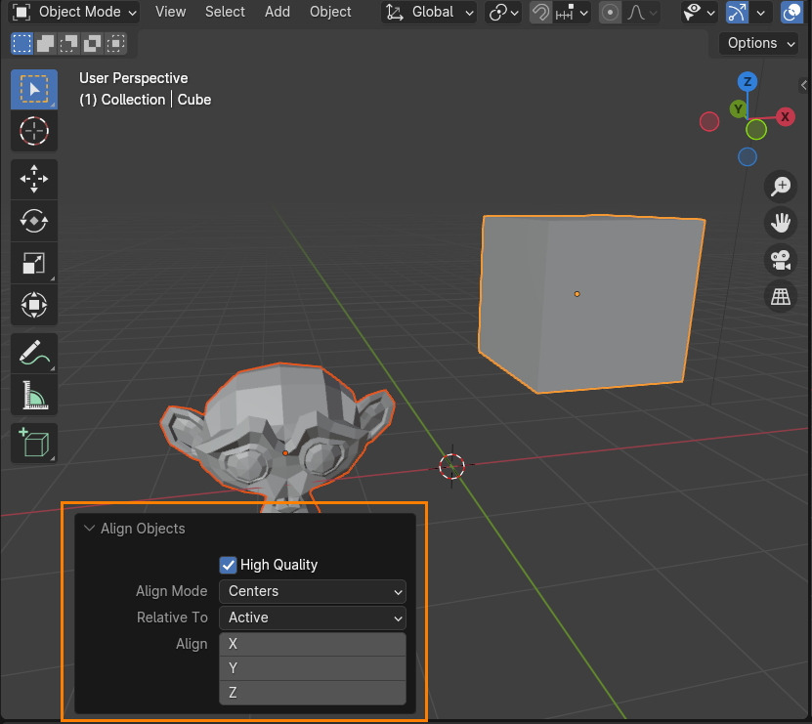Open the Global transform orientation dropdown

coord(429,12)
